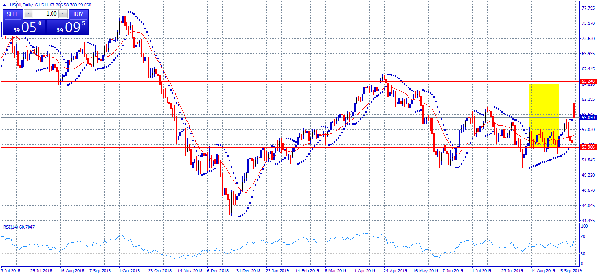Click the .USOil,Daily symbol label

pos(20,4)
